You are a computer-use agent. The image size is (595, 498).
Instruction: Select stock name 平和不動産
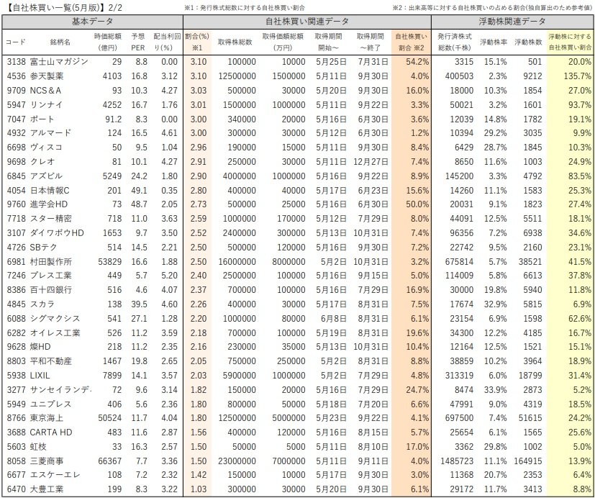[51, 361]
